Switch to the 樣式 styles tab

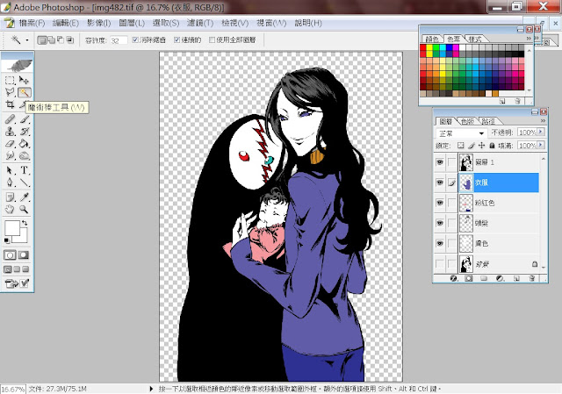[x=475, y=39]
